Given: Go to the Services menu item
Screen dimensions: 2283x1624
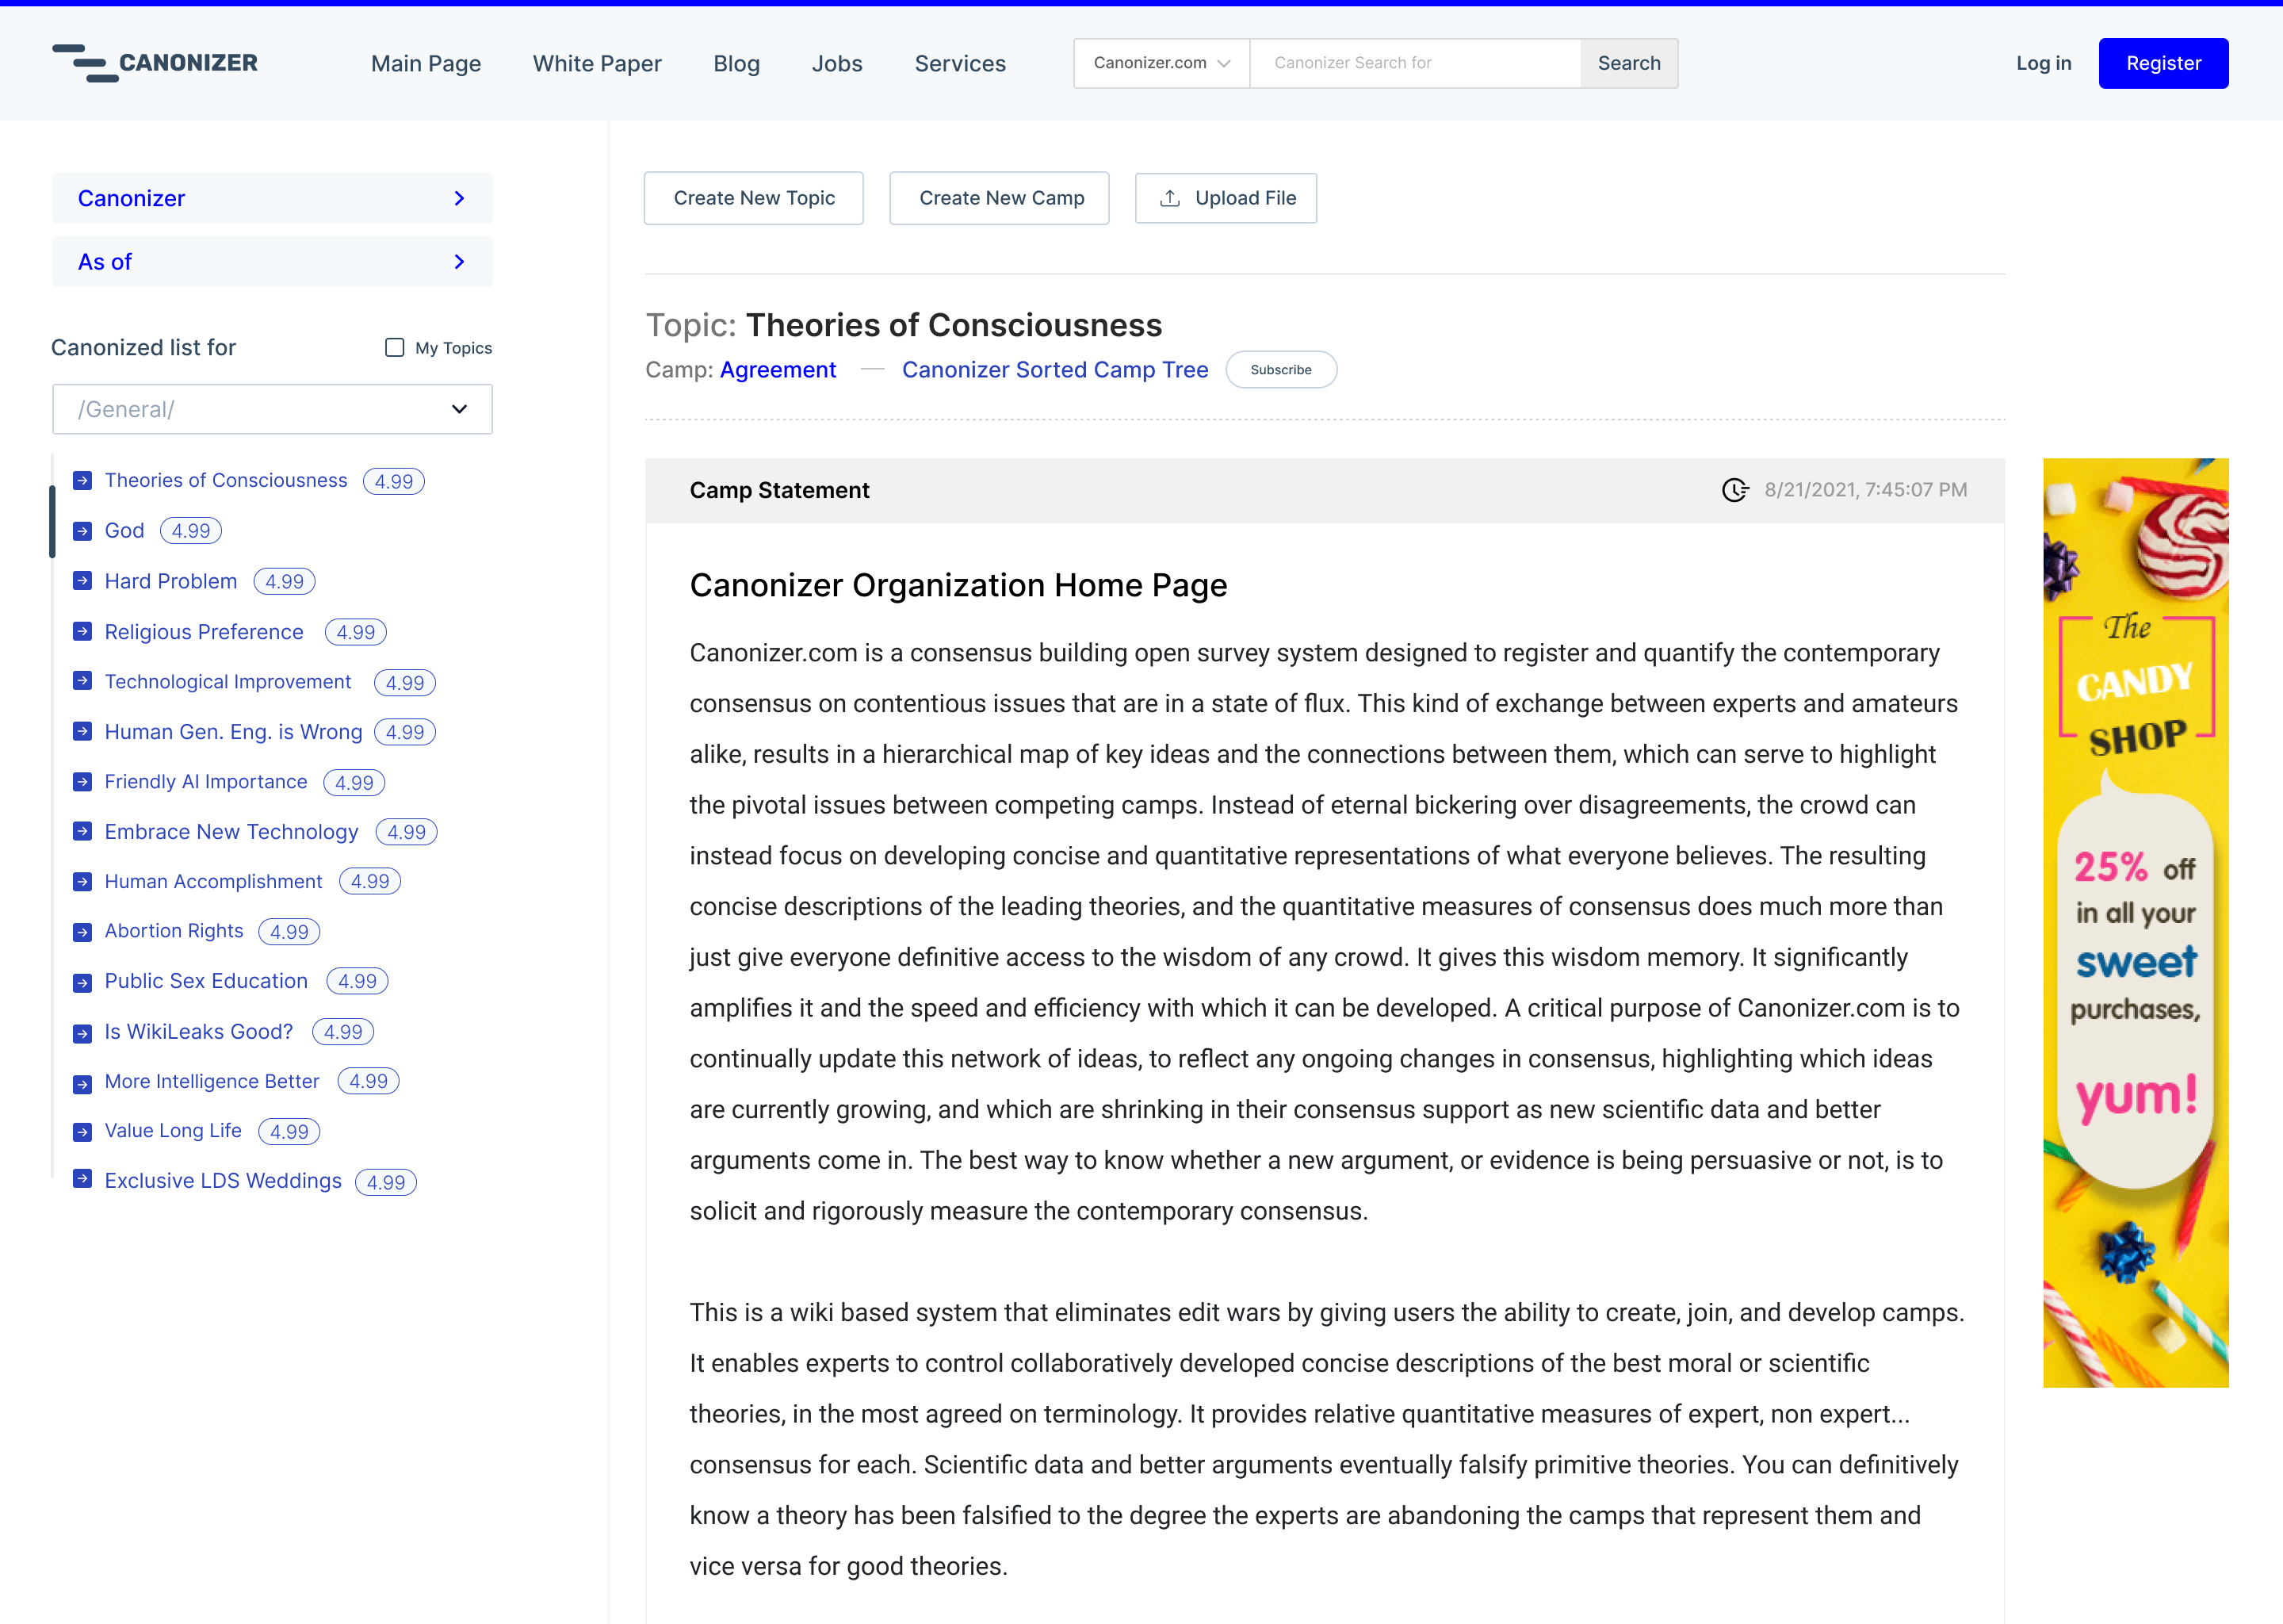Looking at the screenshot, I should [960, 63].
